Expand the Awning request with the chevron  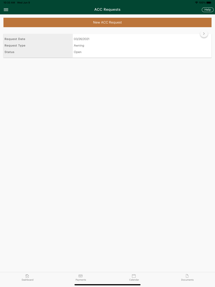[204, 34]
